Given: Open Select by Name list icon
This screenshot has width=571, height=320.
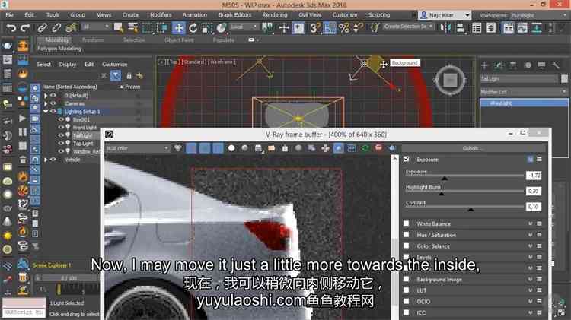Looking at the screenshot, I should [133, 27].
